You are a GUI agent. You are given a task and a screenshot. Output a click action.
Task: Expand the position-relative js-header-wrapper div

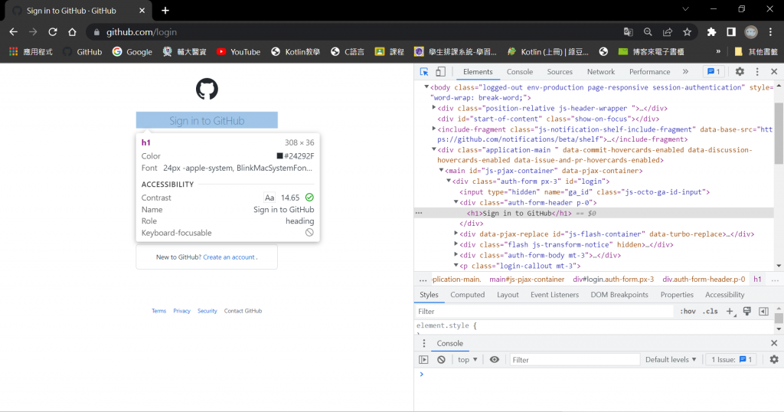[x=434, y=108]
